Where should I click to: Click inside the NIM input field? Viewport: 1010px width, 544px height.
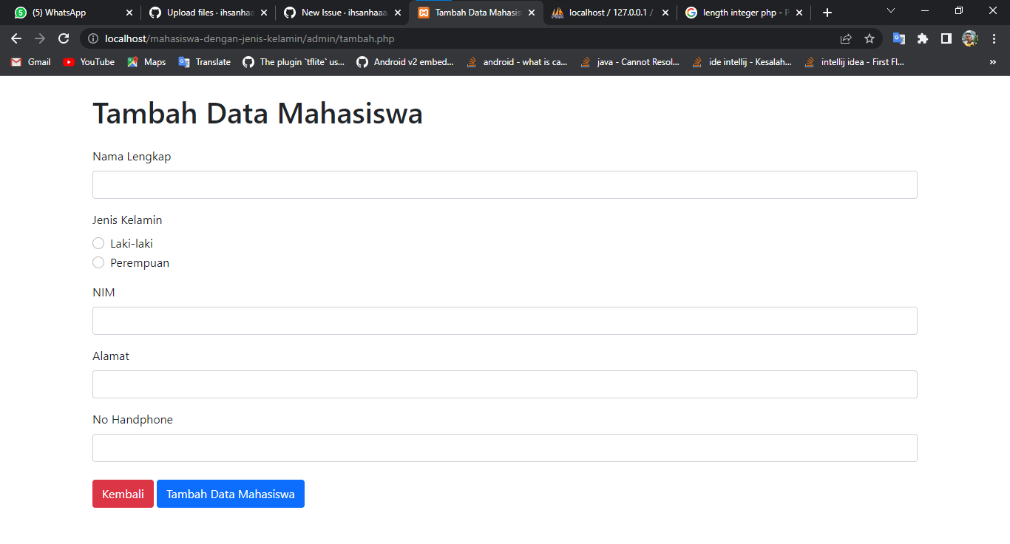(x=505, y=320)
